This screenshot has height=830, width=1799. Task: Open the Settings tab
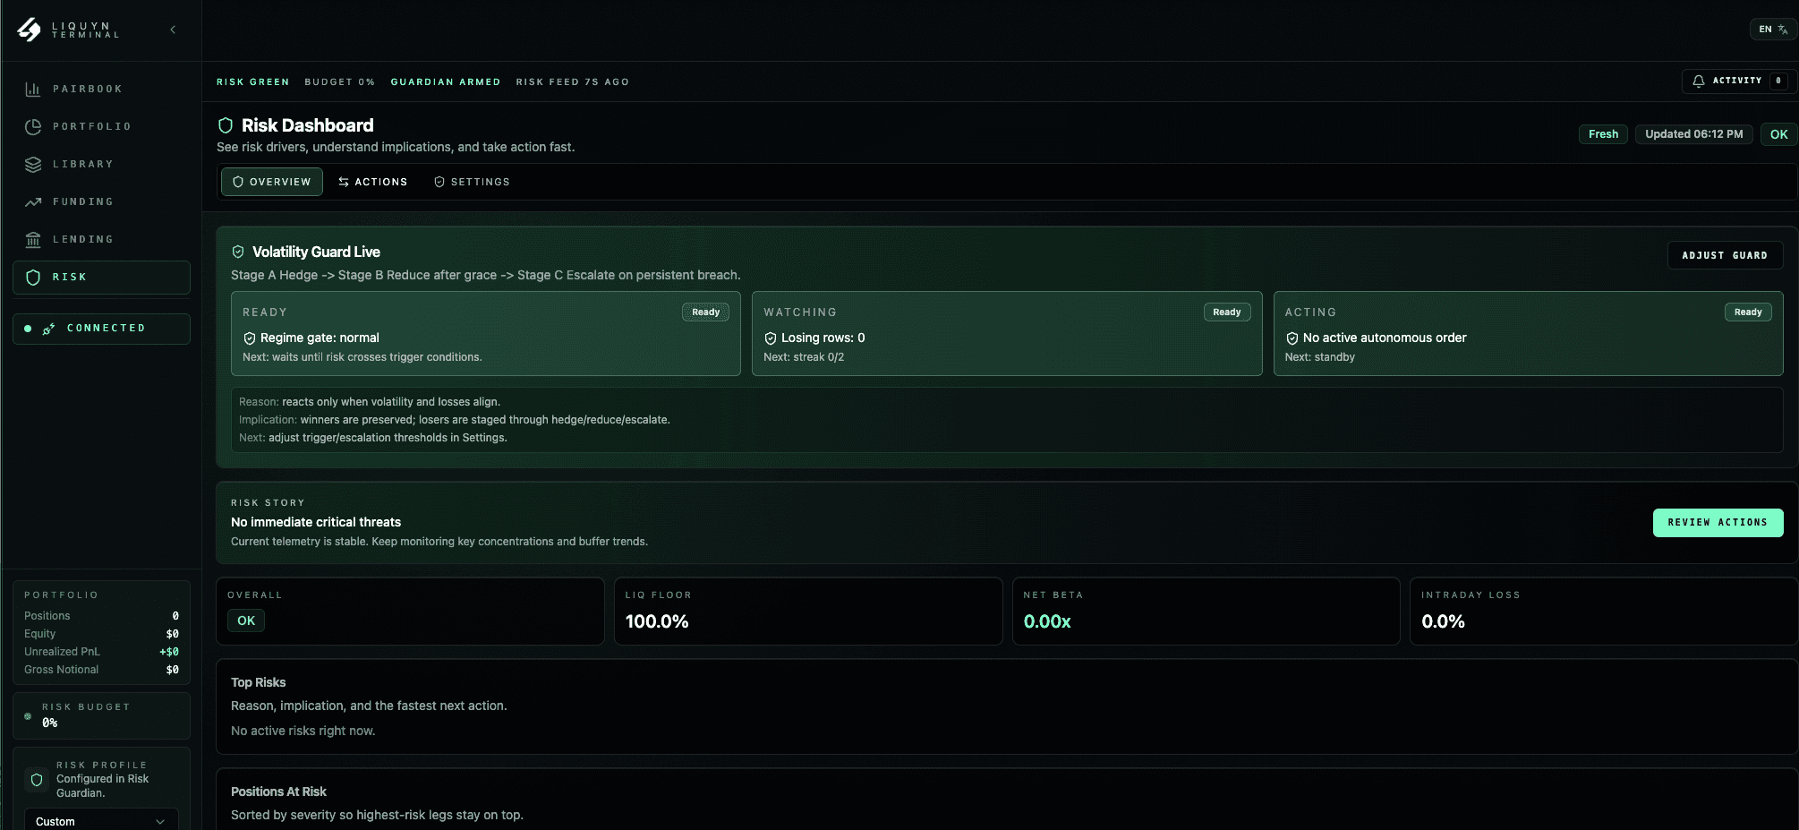point(472,182)
